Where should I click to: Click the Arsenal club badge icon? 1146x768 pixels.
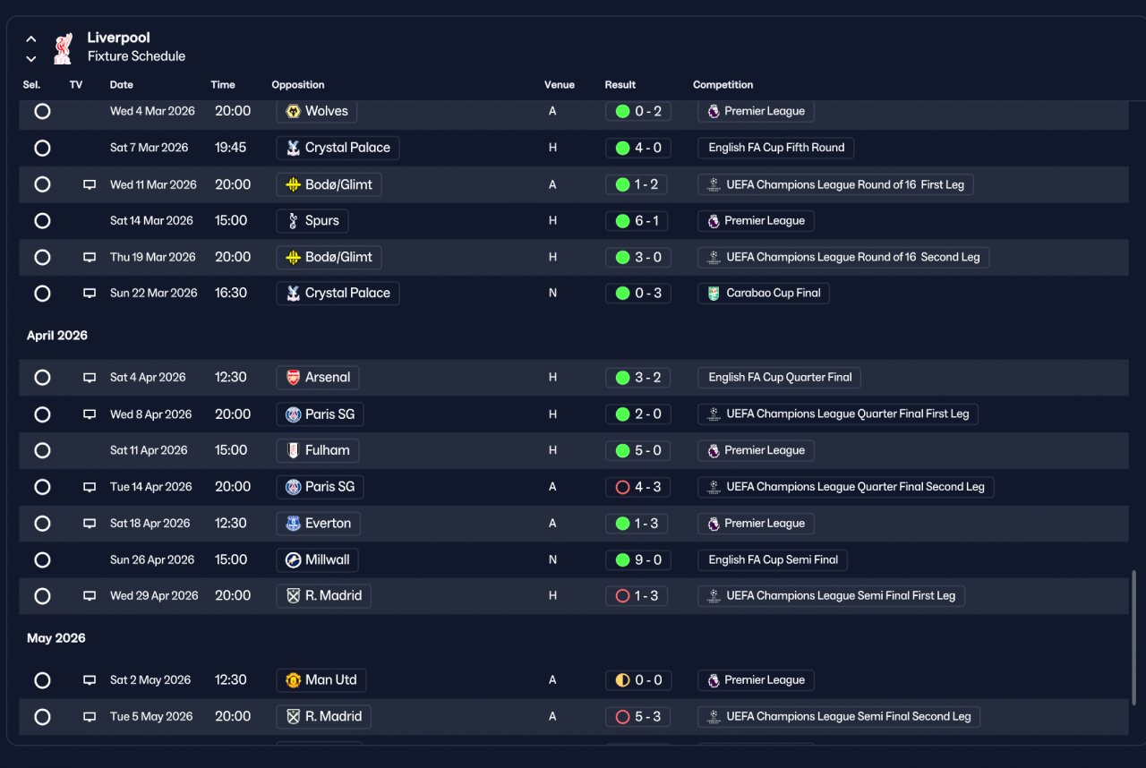coord(293,377)
